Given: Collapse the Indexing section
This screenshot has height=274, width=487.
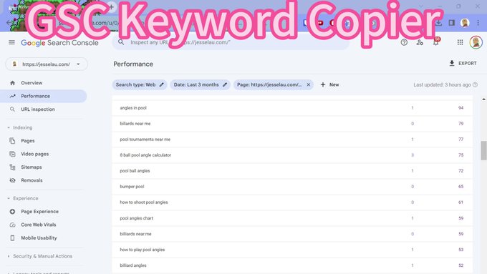Looking at the screenshot, I should (x=20, y=127).
